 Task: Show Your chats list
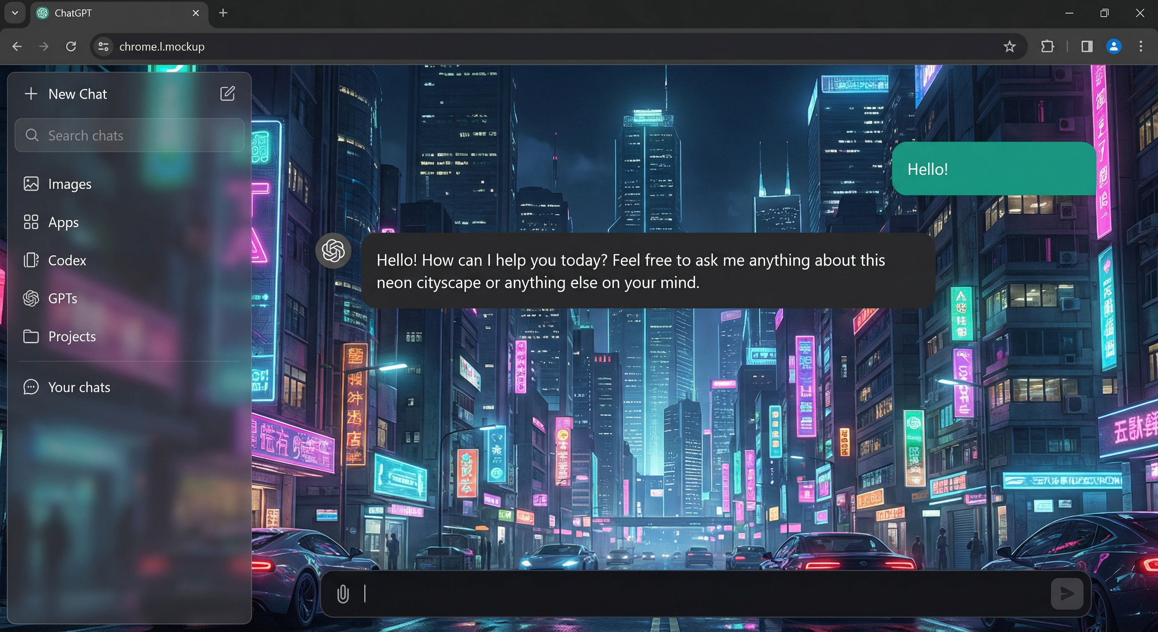coord(79,387)
